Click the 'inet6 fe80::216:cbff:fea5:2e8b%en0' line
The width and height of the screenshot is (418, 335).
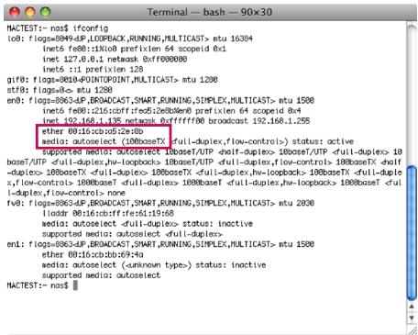pos(171,110)
